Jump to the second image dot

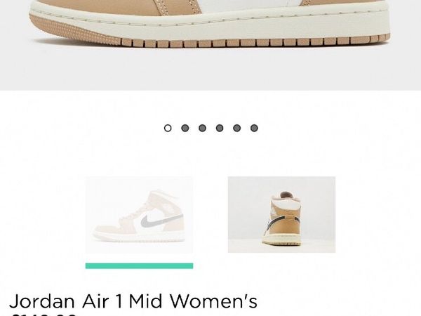point(185,129)
